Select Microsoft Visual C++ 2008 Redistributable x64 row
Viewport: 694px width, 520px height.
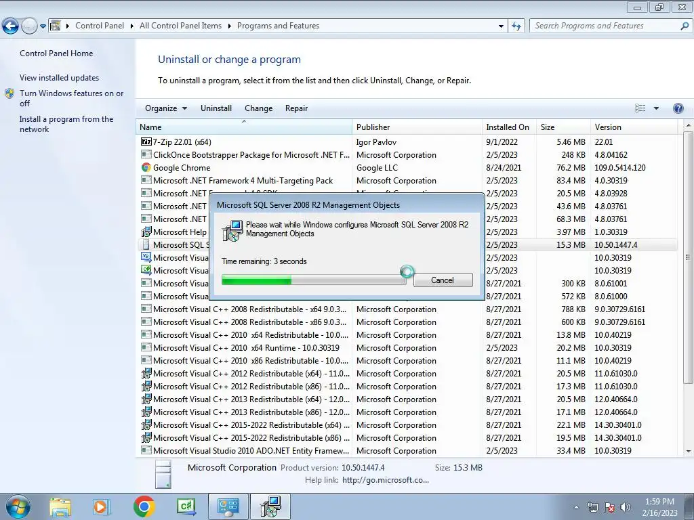click(x=407, y=309)
